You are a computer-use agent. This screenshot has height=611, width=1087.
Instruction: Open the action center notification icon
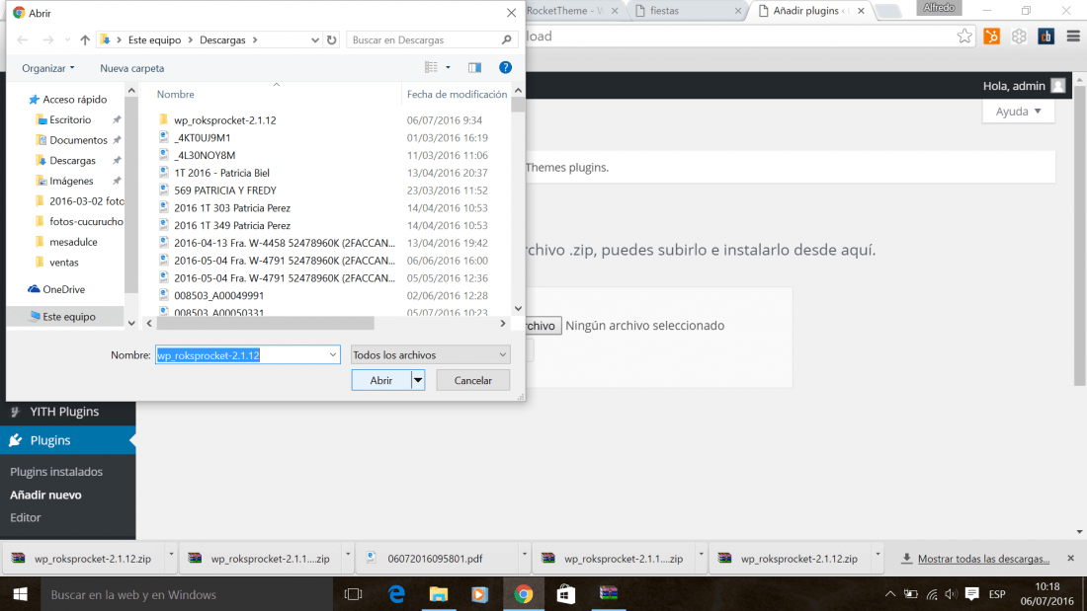pos(972,594)
